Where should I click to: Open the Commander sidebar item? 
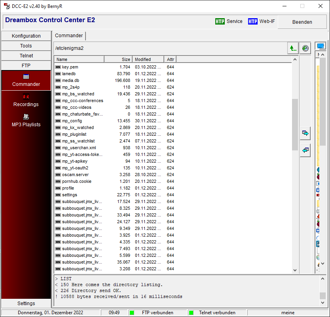(x=26, y=80)
